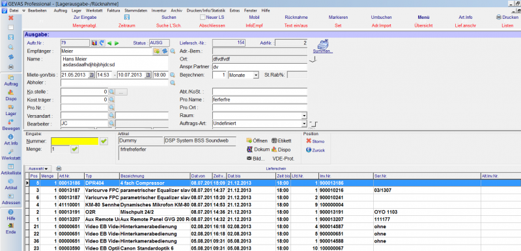Click the Storno button under Position

click(x=315, y=141)
